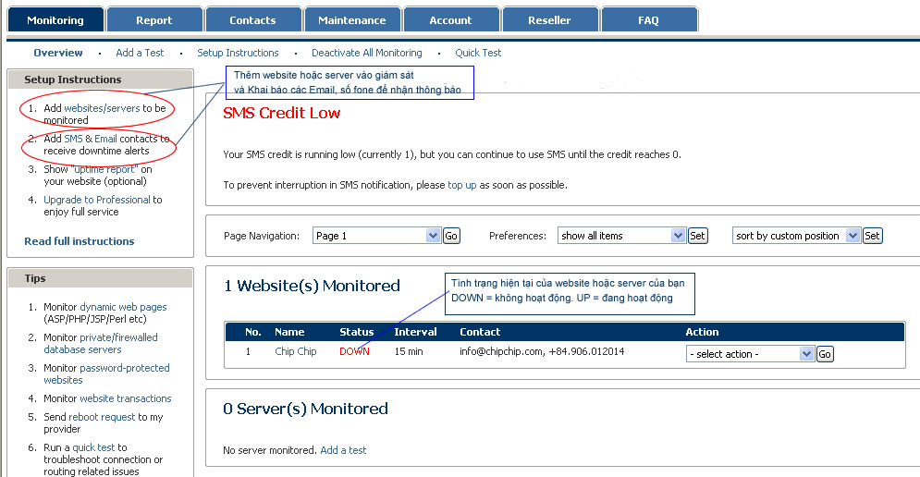Click the Action column header
Image resolution: width=920 pixels, height=477 pixels.
[703, 332]
